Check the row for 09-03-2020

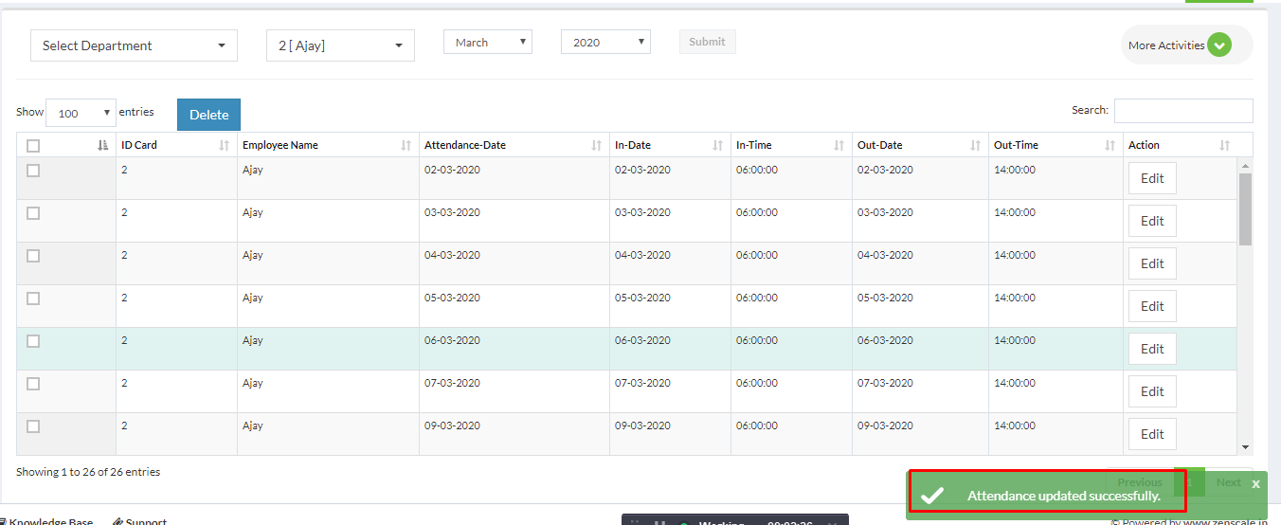tap(33, 426)
